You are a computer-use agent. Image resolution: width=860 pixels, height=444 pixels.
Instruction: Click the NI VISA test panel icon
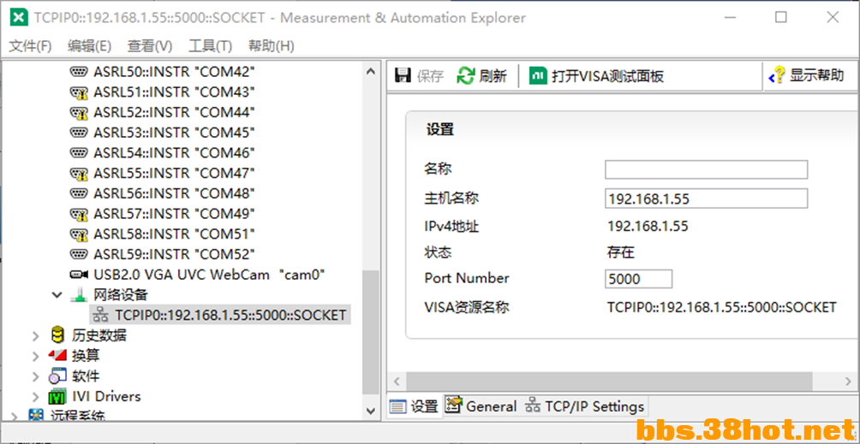(x=538, y=75)
